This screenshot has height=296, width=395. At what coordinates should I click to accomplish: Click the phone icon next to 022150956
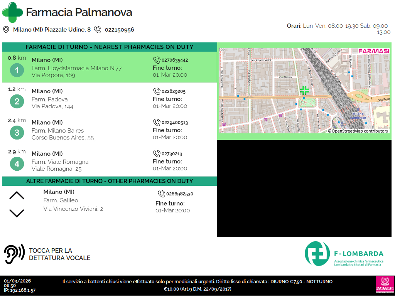point(98,30)
